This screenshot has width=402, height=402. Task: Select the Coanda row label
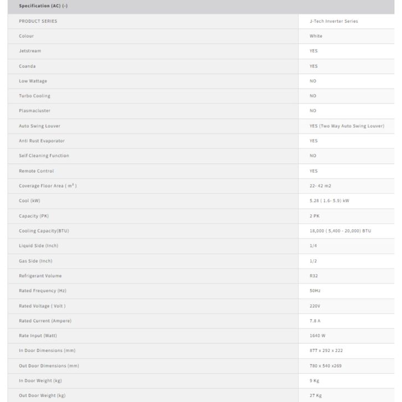click(x=27, y=66)
